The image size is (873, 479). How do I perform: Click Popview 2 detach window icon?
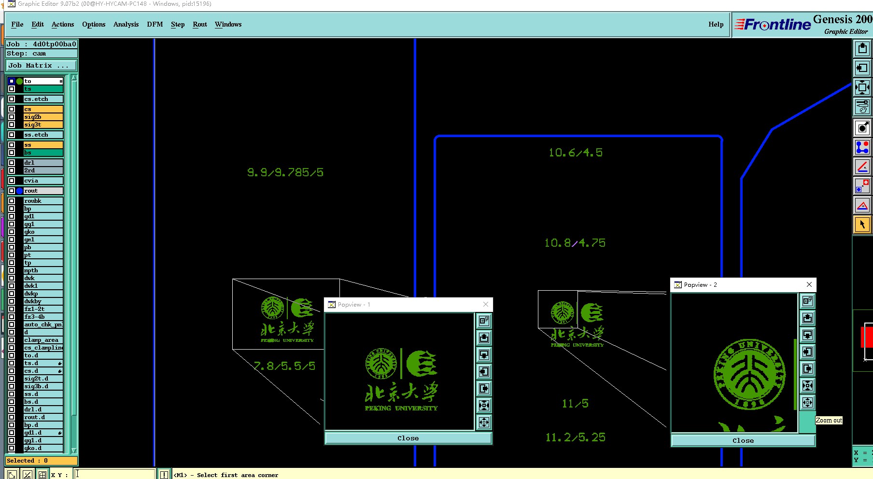pyautogui.click(x=807, y=301)
